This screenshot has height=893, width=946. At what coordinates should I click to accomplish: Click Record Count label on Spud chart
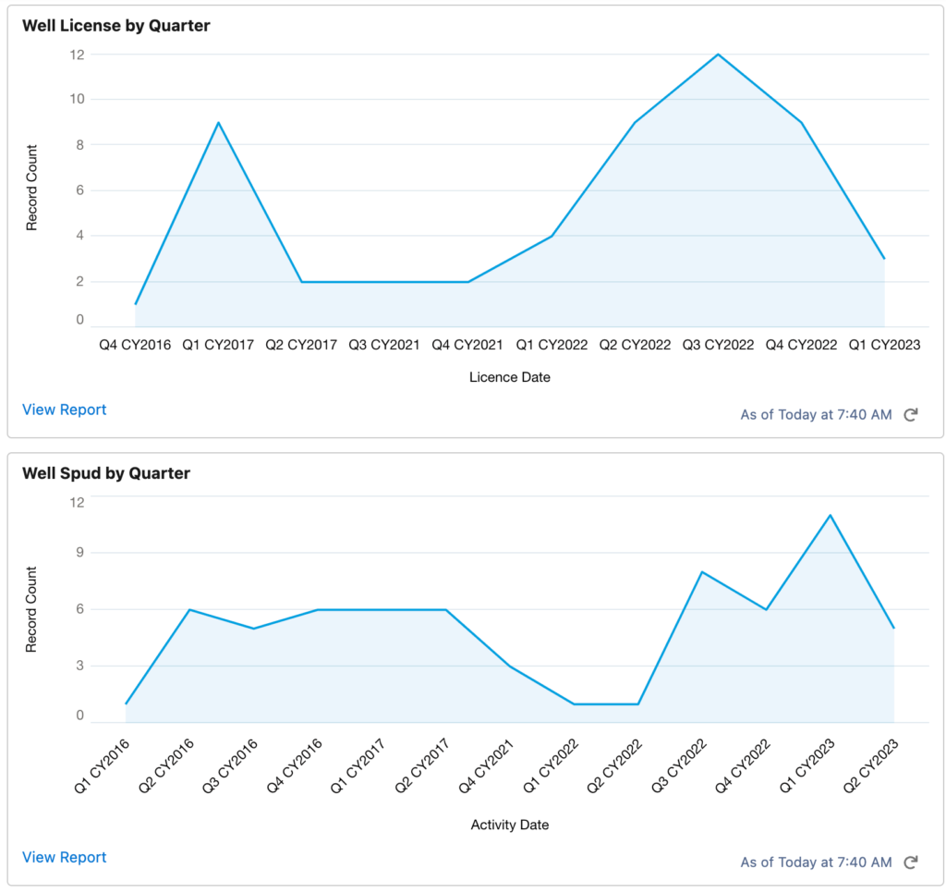pyautogui.click(x=31, y=609)
